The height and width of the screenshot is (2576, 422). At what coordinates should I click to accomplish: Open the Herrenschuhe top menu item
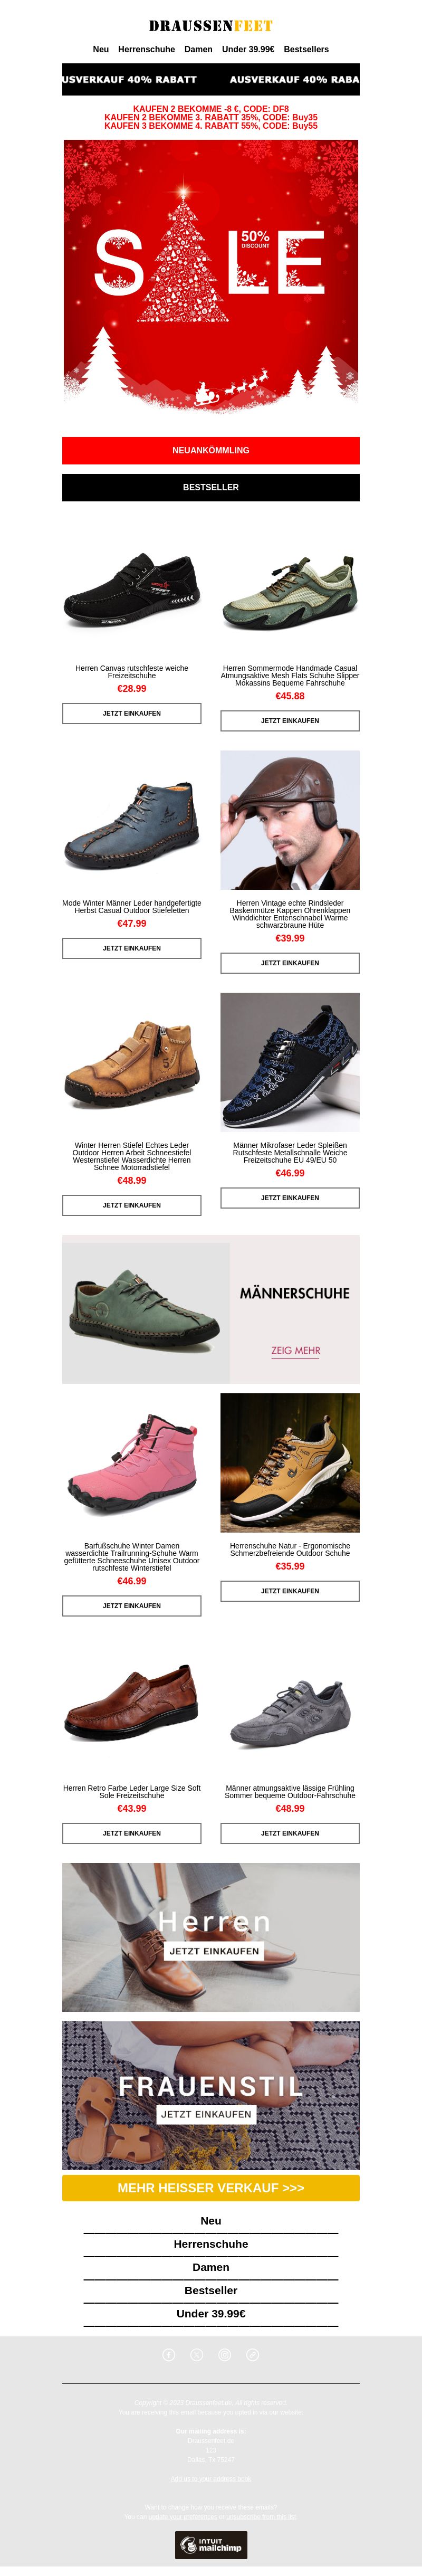[146, 49]
